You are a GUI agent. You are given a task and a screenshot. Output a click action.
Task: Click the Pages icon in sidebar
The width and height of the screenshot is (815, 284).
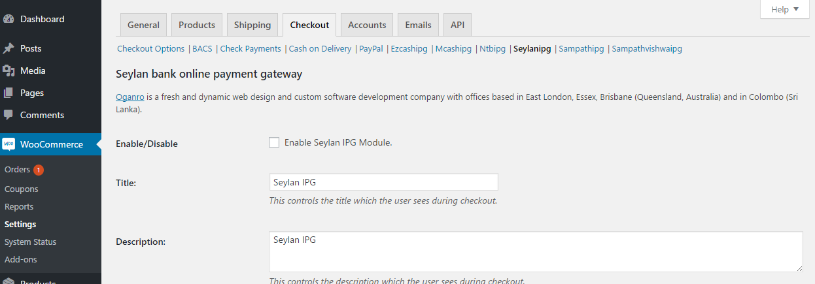tap(9, 93)
